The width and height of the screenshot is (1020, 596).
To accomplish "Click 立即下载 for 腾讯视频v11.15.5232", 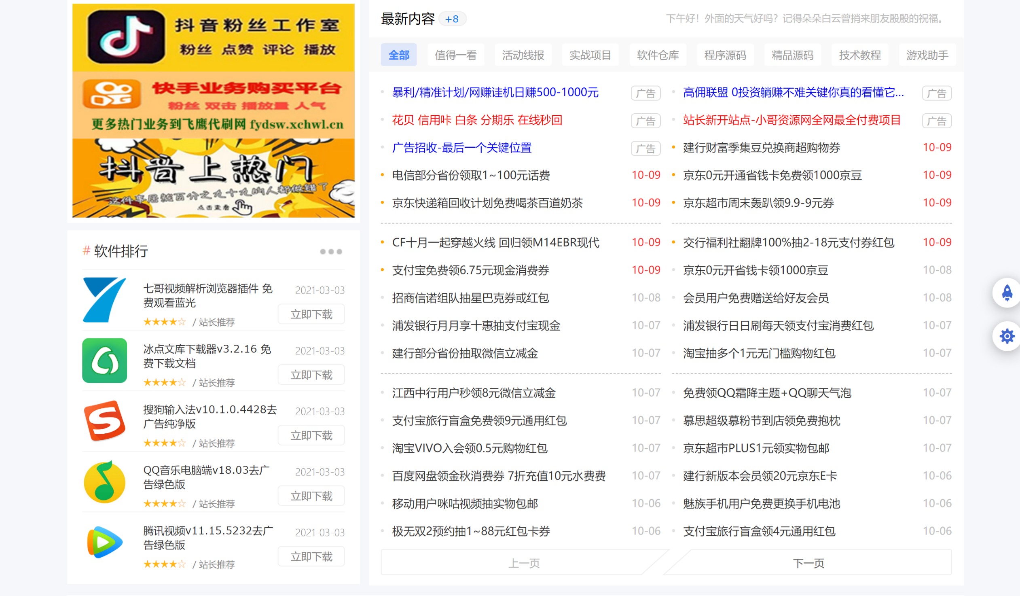I will click(x=311, y=556).
